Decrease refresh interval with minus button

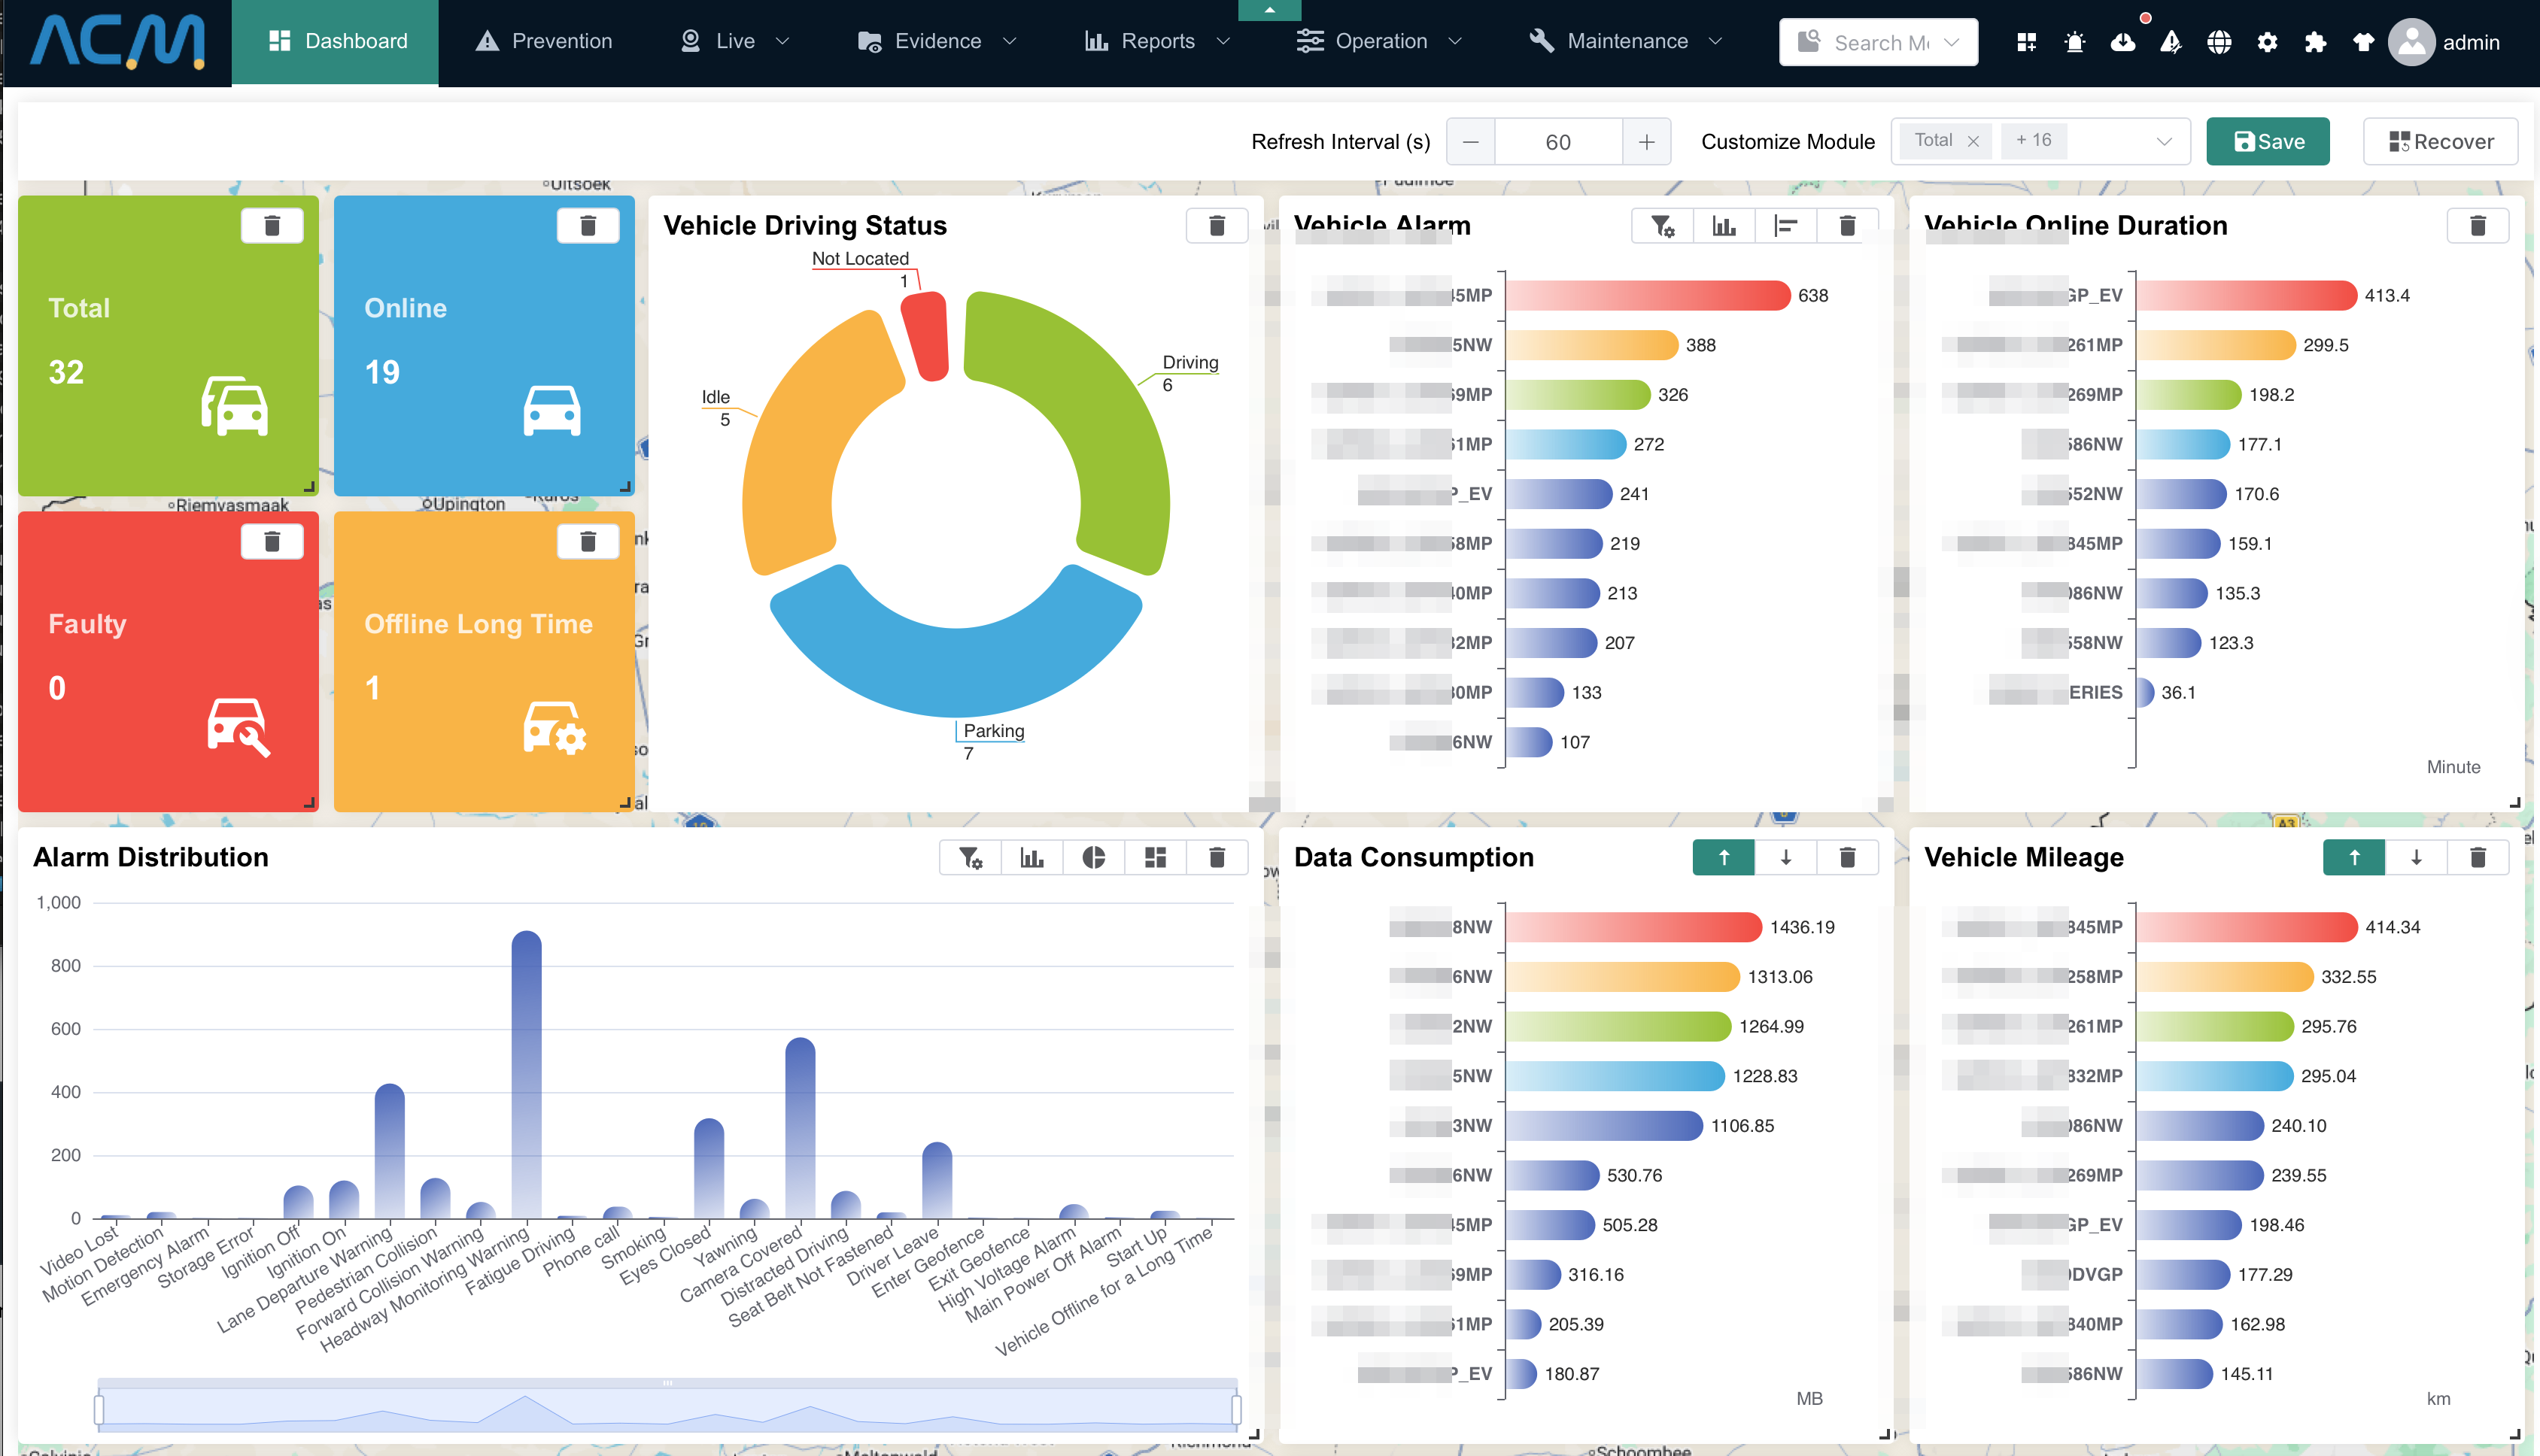pos(1471,141)
